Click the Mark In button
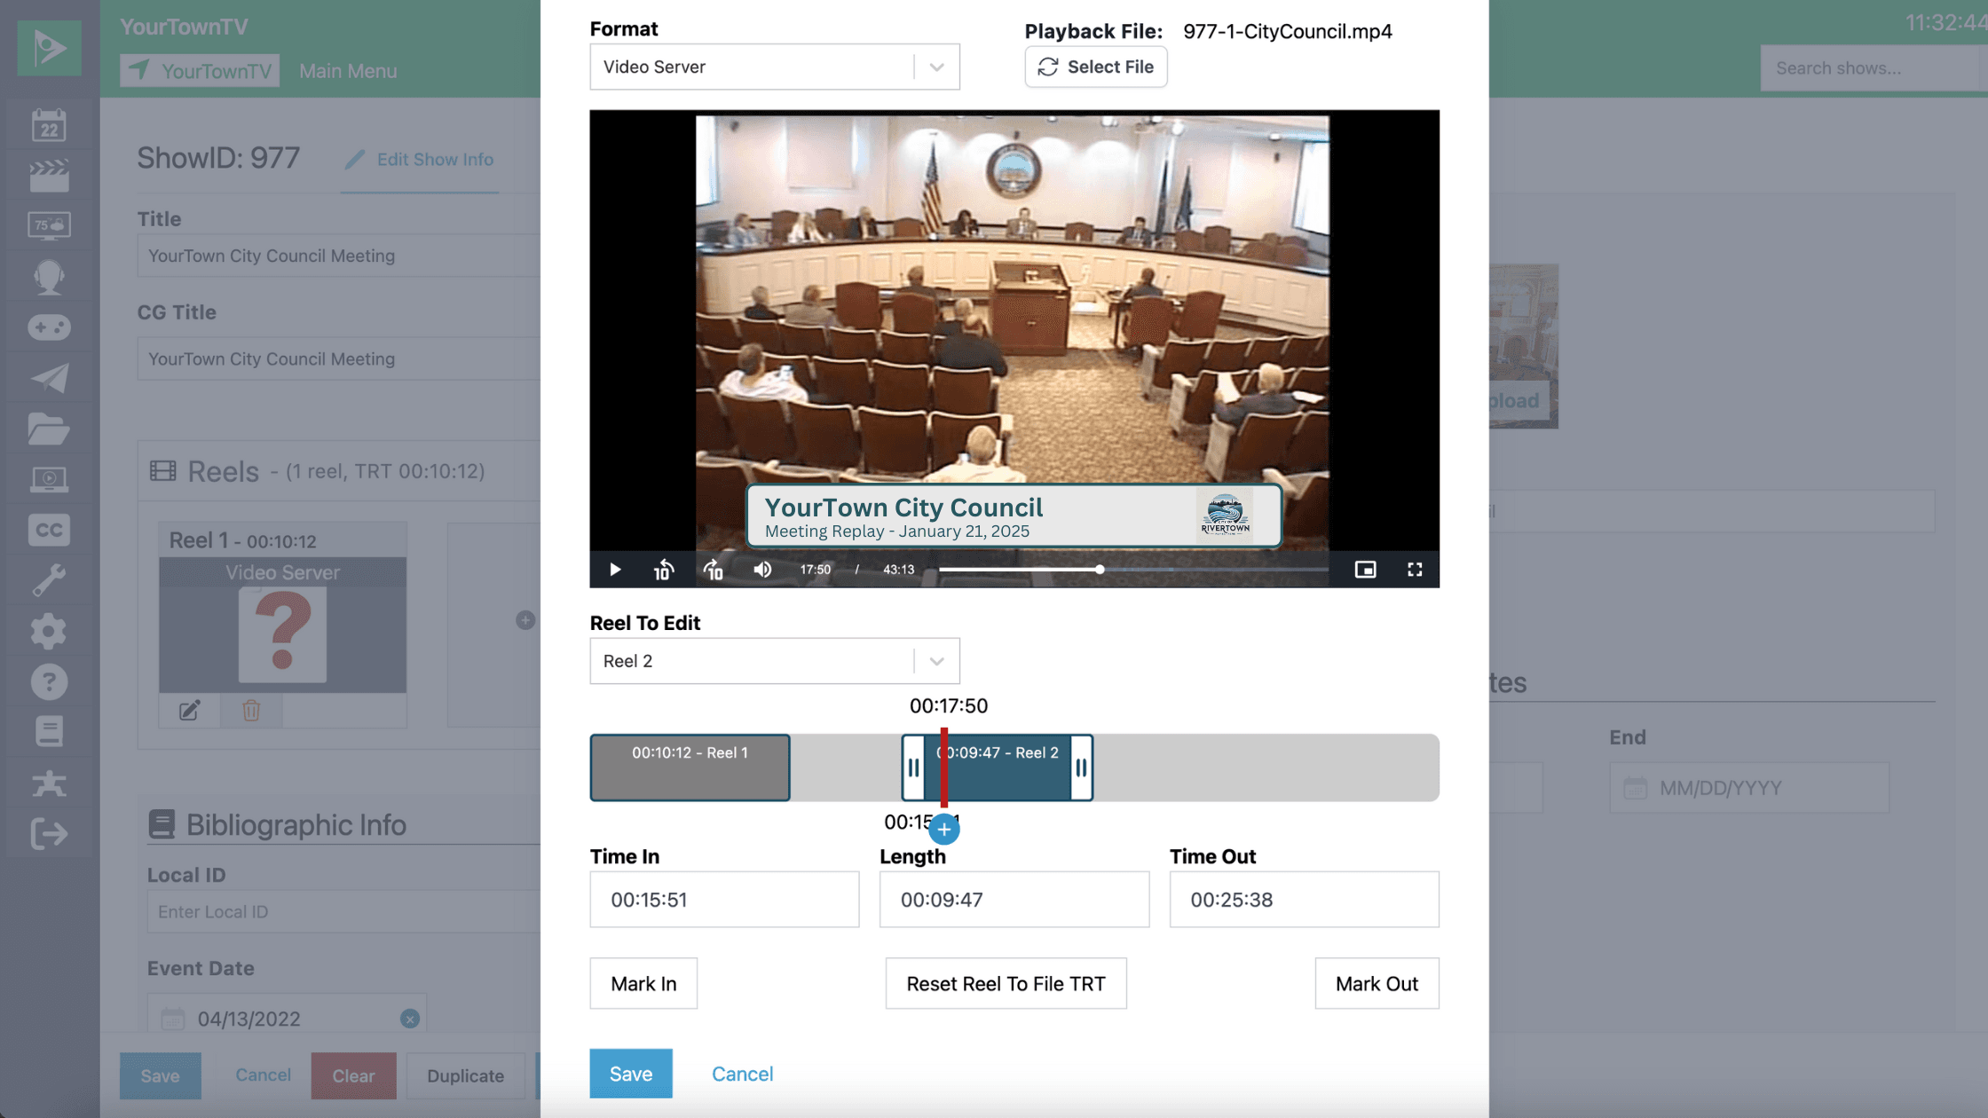 (x=643, y=984)
